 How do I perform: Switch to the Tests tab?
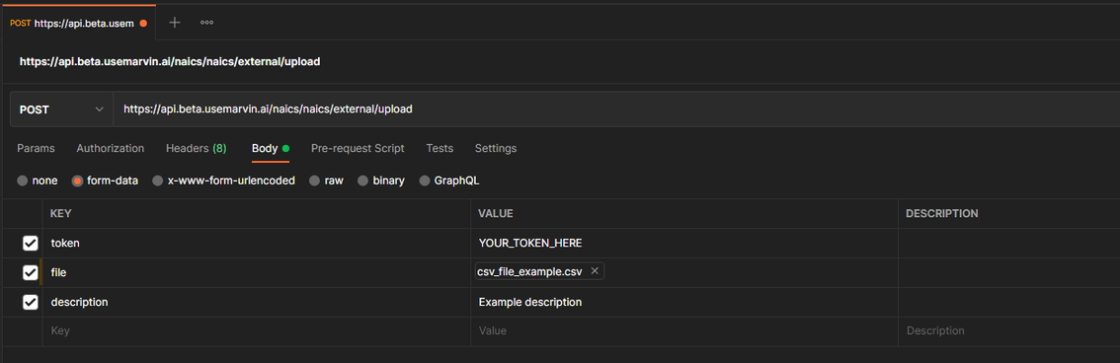click(440, 148)
